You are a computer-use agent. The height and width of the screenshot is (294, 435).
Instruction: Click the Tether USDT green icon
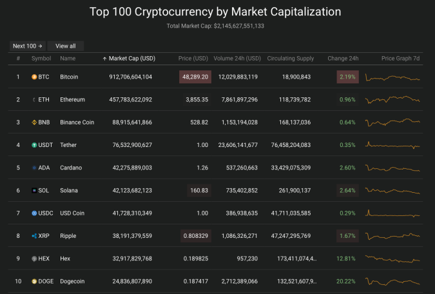(34, 145)
